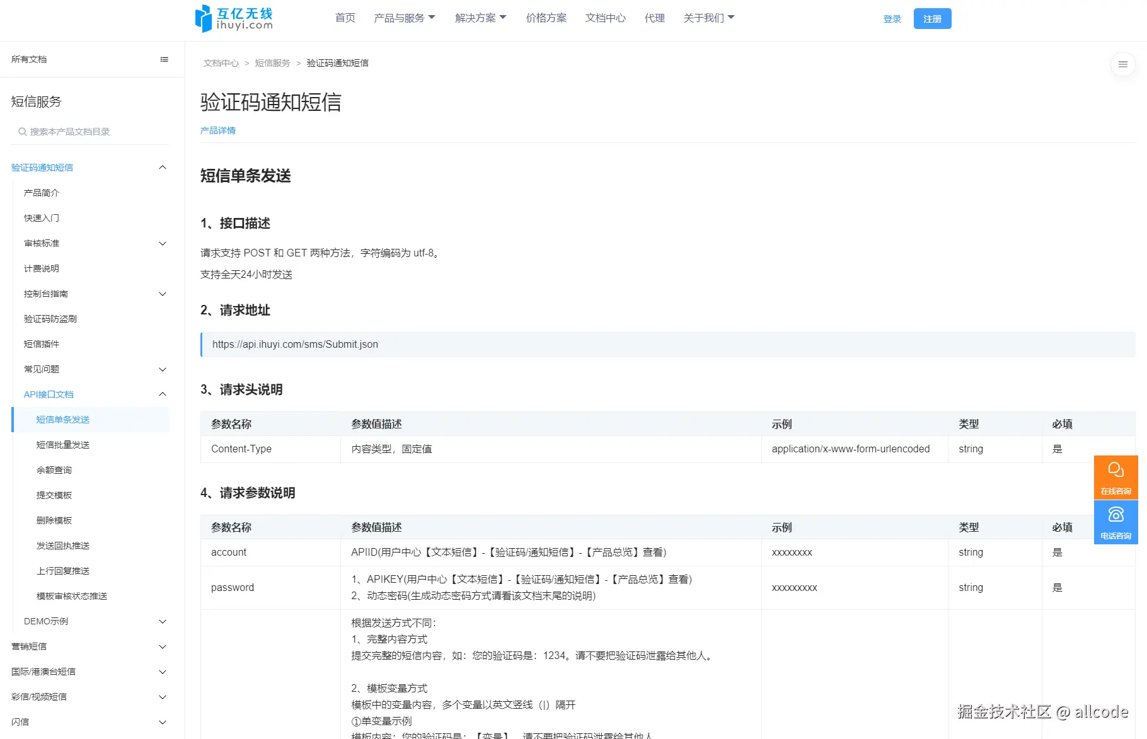Viewport: 1147px width, 739px height.
Task: Expand the 彩信/视频短信 section
Action: coord(163,697)
